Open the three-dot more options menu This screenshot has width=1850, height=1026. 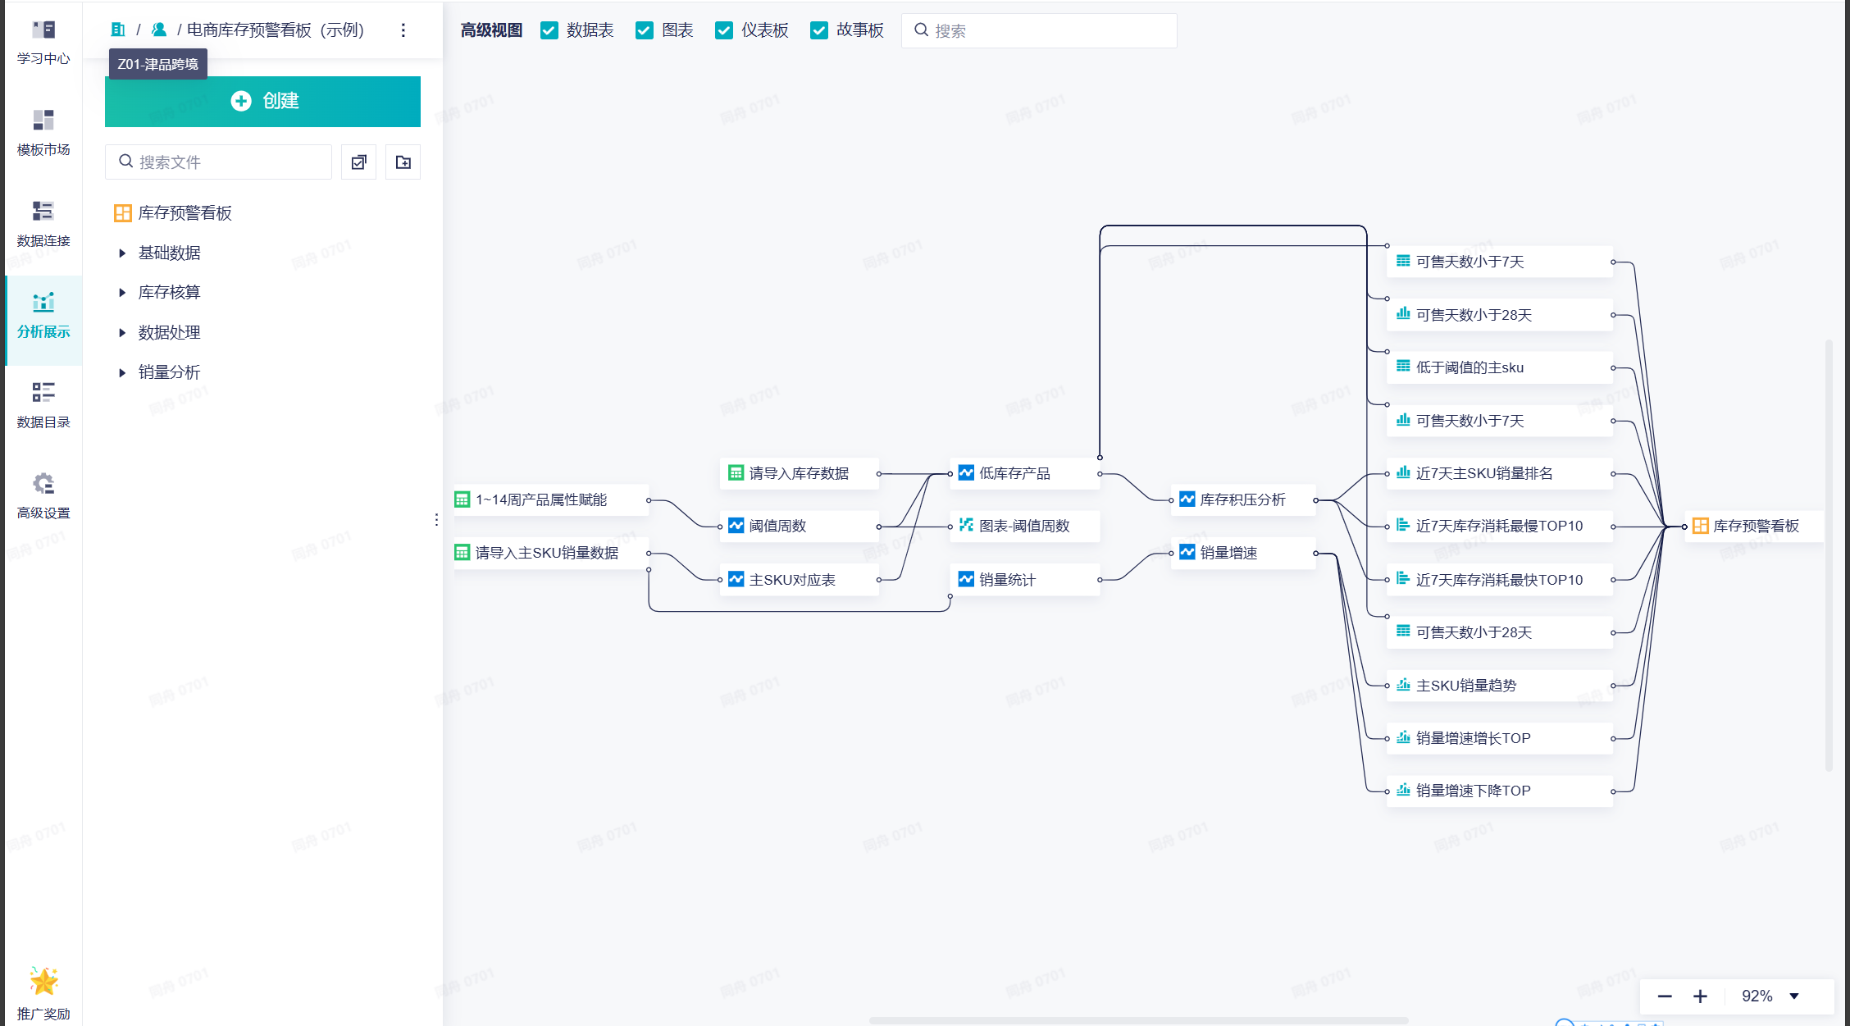[403, 30]
